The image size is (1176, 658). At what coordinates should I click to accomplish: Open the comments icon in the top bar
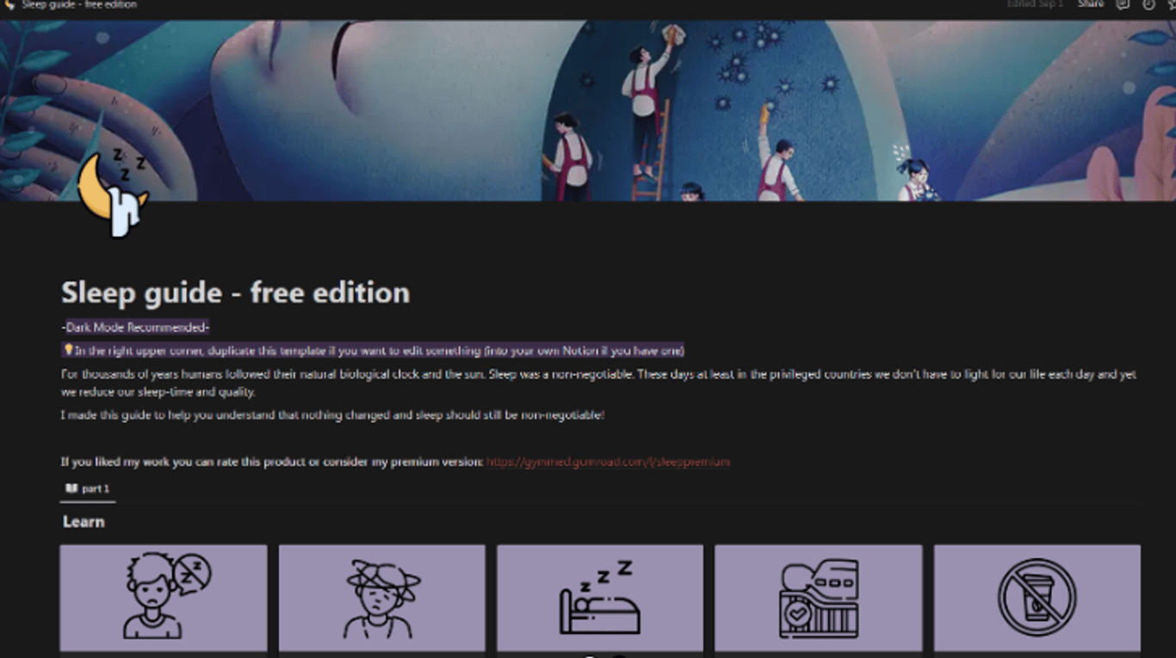coord(1123,4)
